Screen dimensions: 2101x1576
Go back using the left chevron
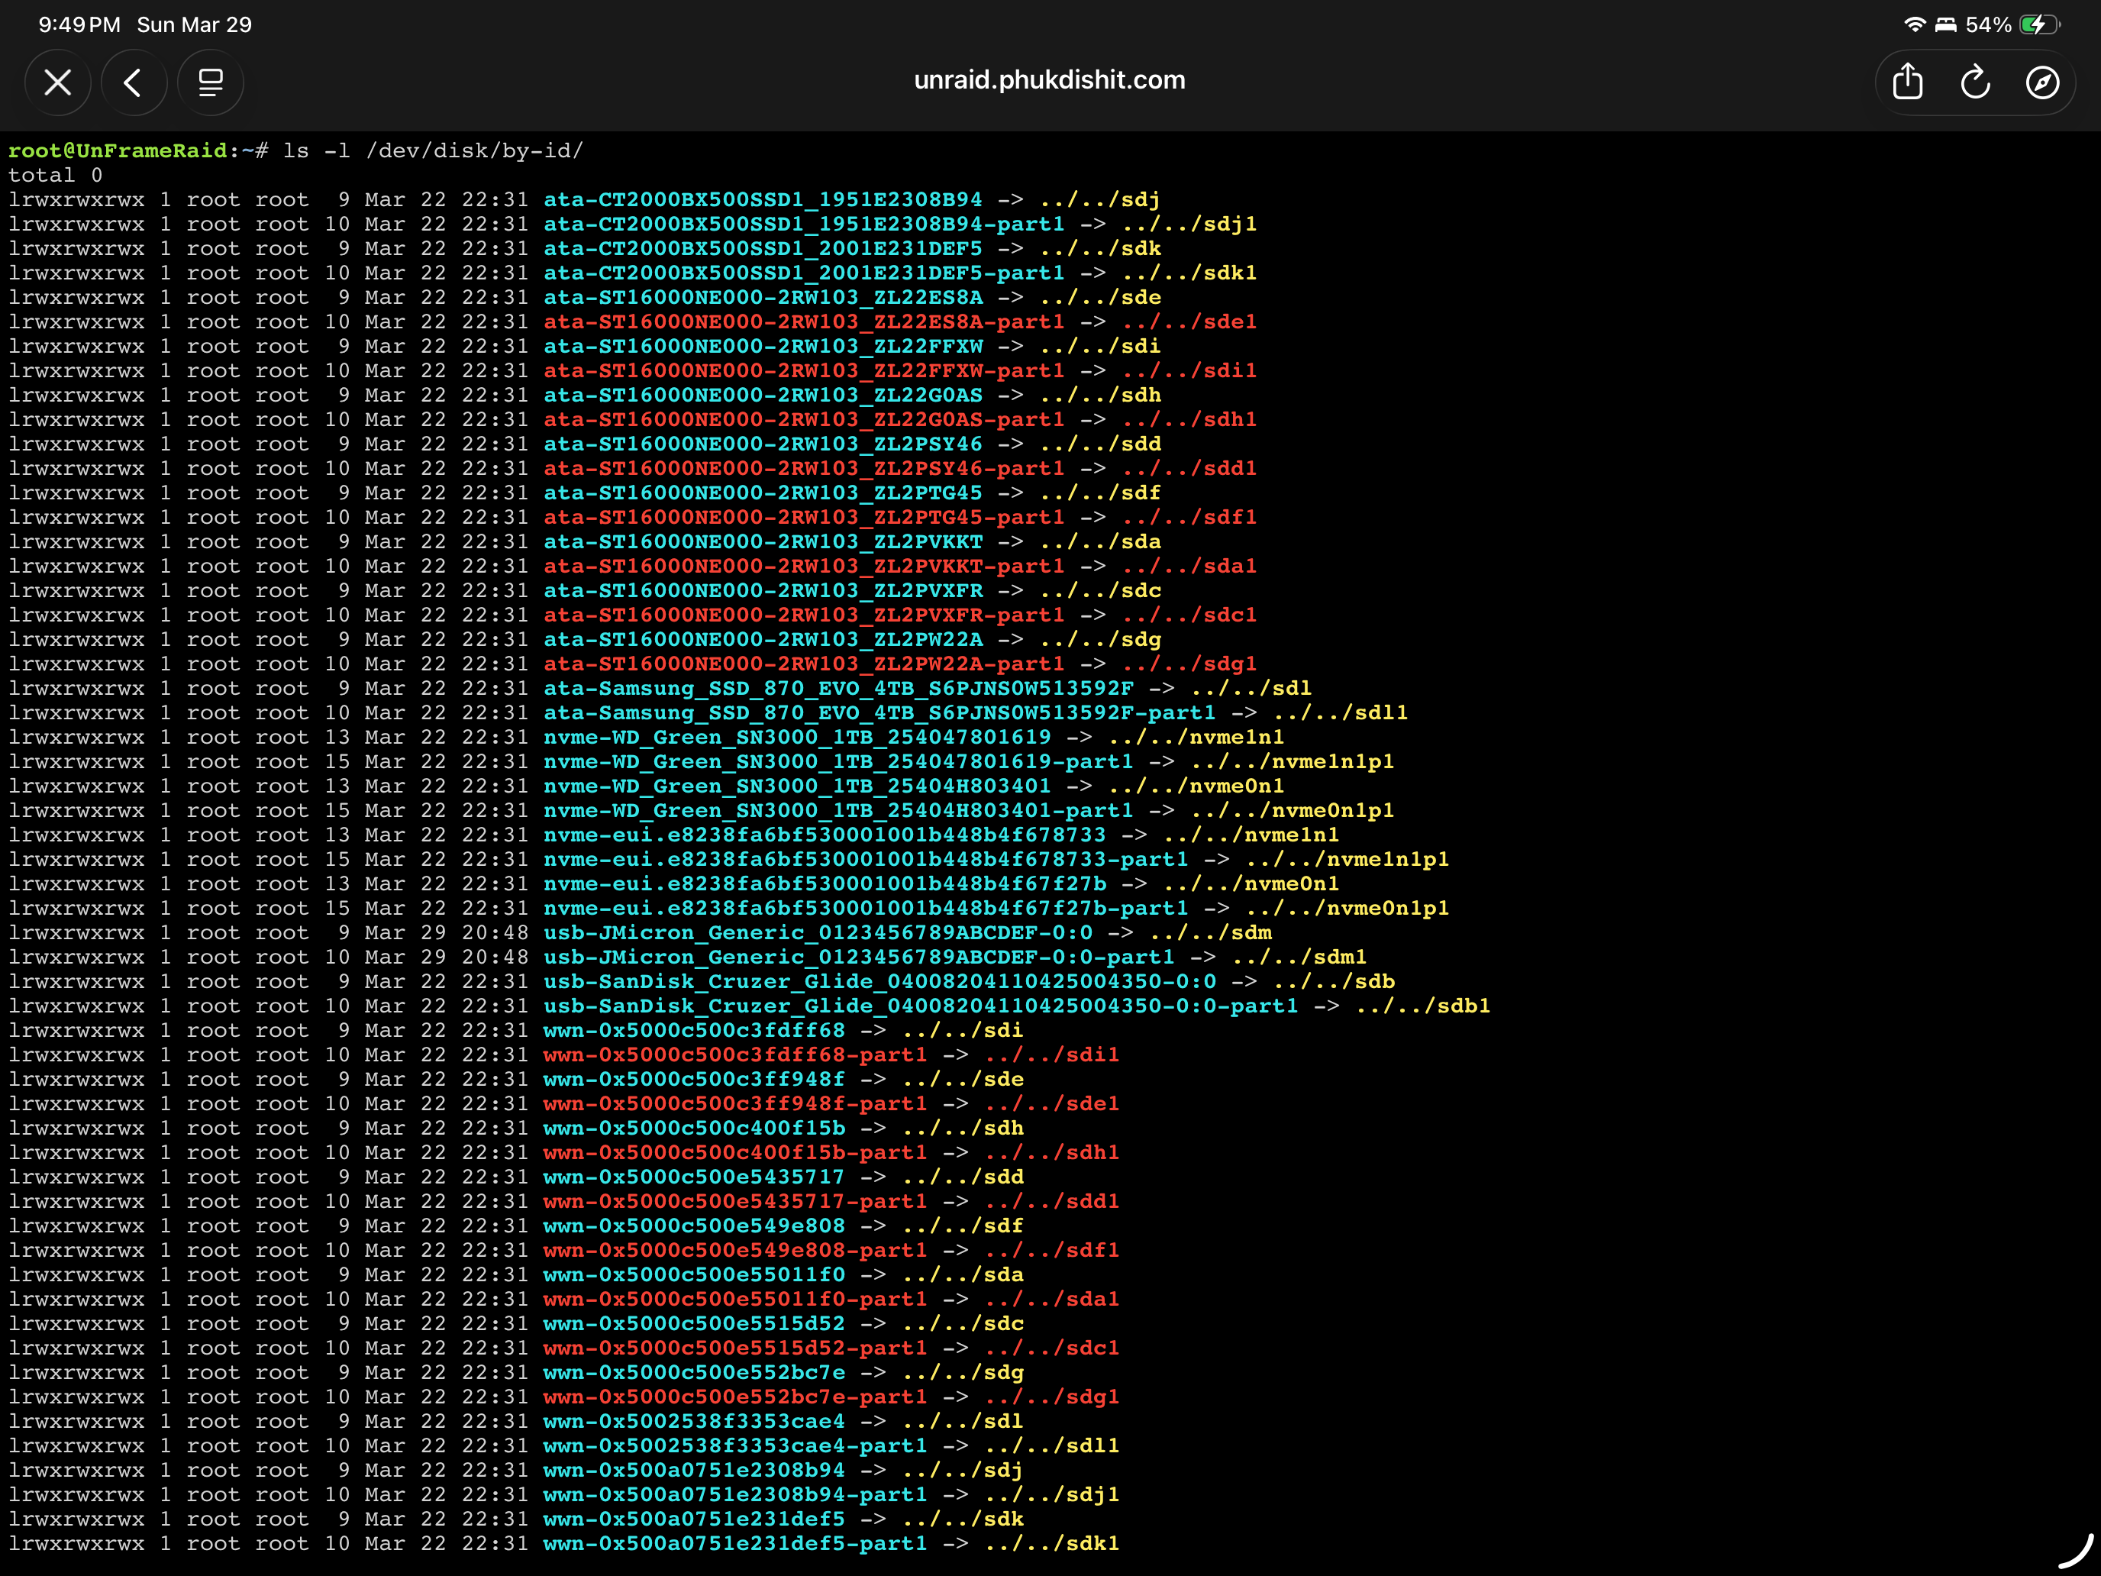[134, 82]
